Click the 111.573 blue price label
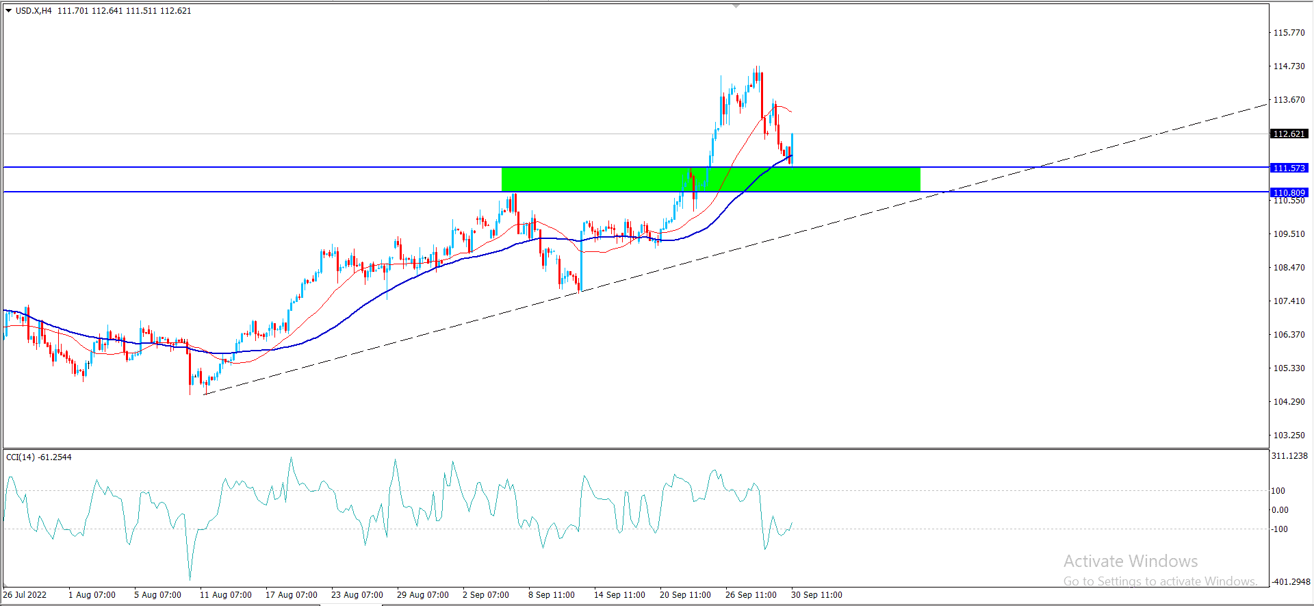Screen dimensions: 1314x606 1289,168
